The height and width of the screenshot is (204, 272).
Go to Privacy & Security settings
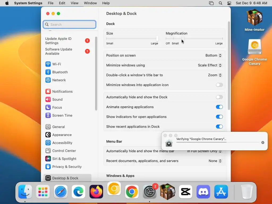point(68,167)
